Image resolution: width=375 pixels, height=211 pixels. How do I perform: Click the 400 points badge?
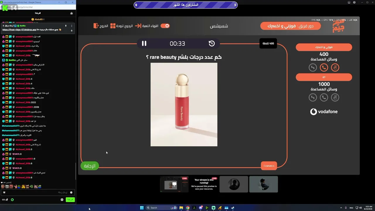pyautogui.click(x=268, y=43)
